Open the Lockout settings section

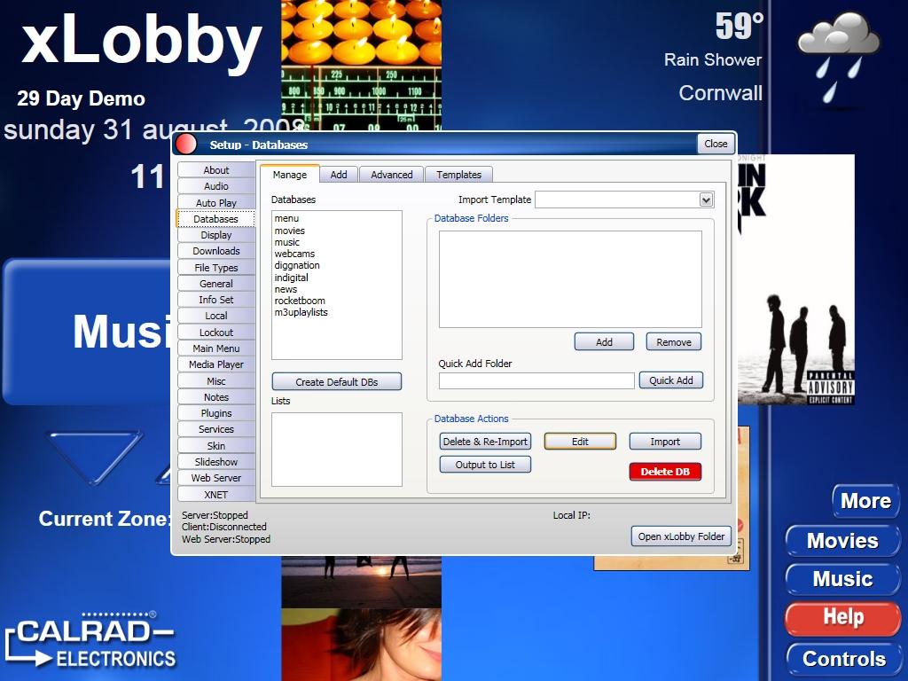click(x=216, y=333)
